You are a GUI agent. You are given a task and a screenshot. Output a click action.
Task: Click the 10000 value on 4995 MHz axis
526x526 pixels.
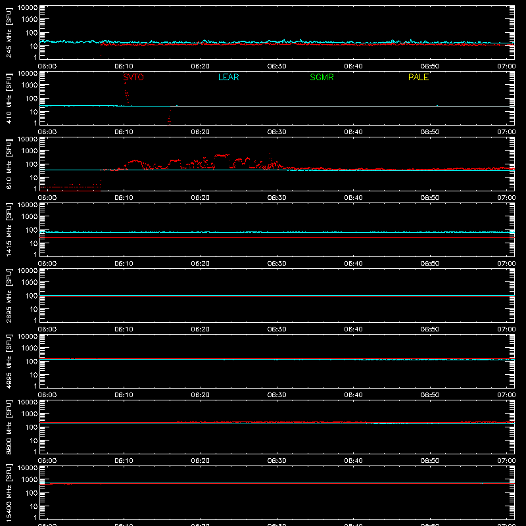tap(28, 337)
